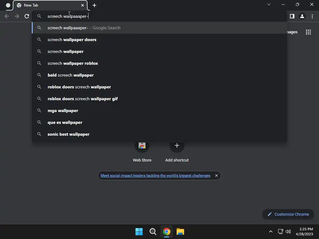This screenshot has width=319, height=239.
Task: Open the Chrome side panel icon
Action: coord(292,16)
